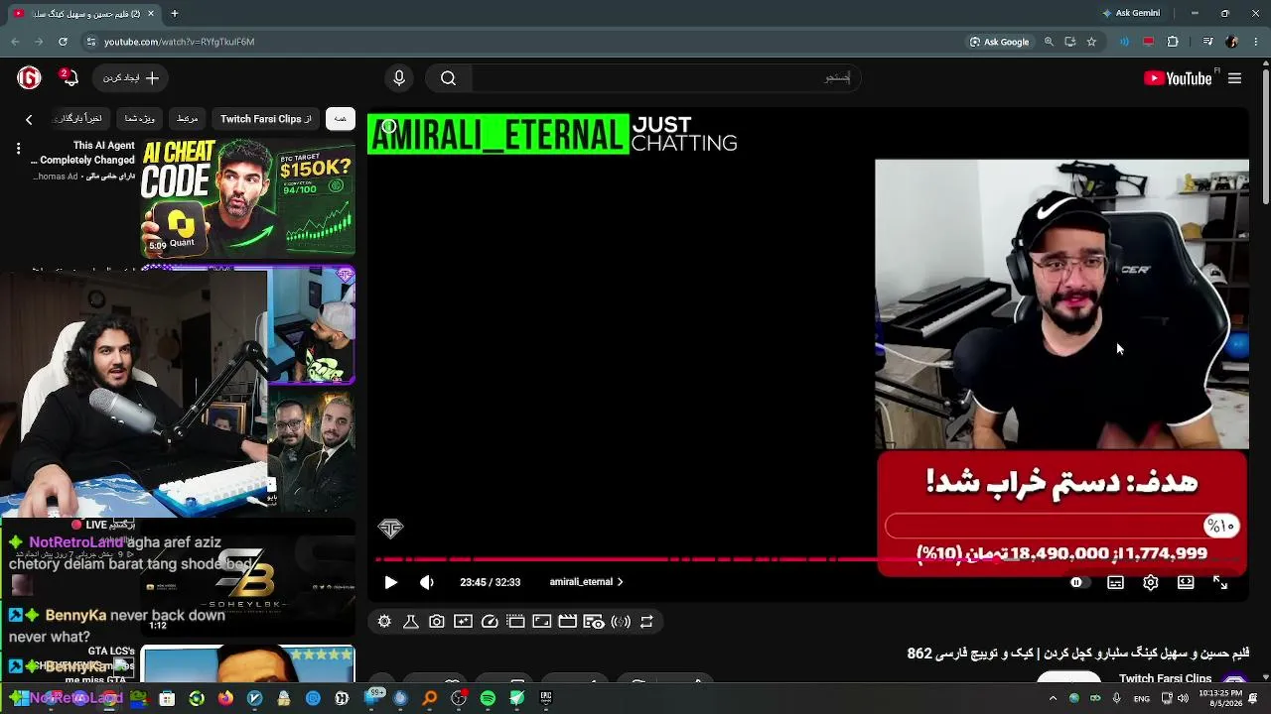Screen dimensions: 1271x714
Task: Toggle the loop arrows icon below the player
Action: [646, 622]
